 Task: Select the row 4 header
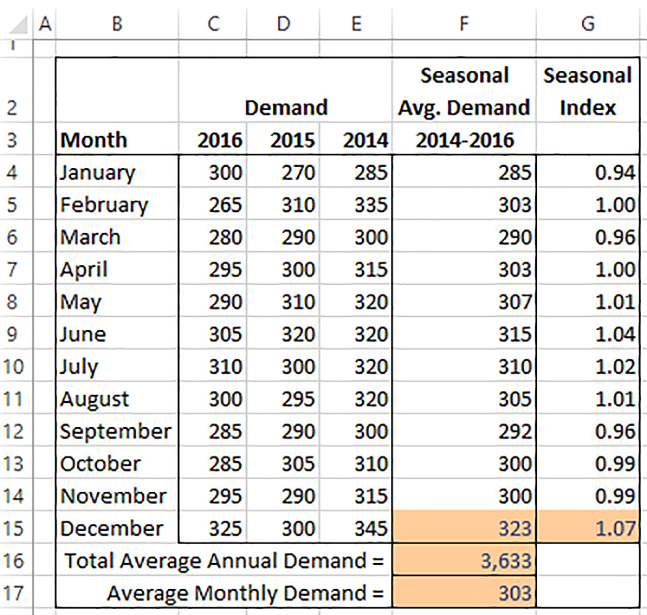(12, 172)
